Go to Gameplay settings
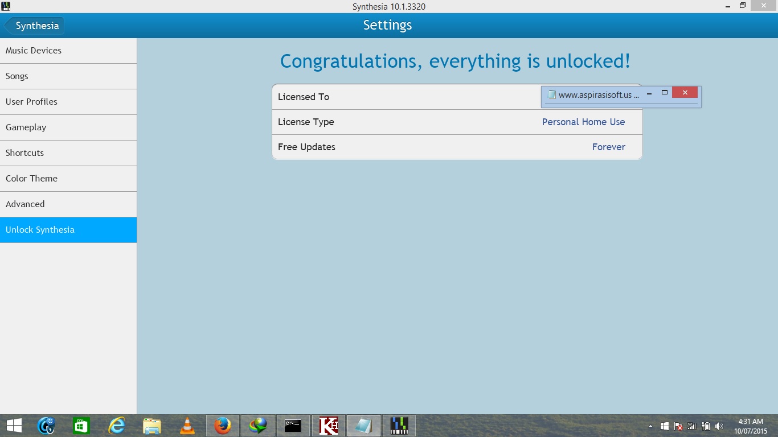Viewport: 778px width, 437px height. click(x=68, y=127)
